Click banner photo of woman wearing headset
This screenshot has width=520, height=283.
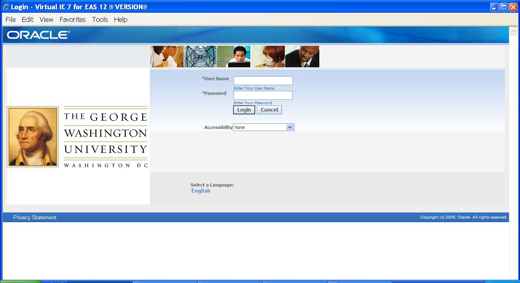[268, 56]
